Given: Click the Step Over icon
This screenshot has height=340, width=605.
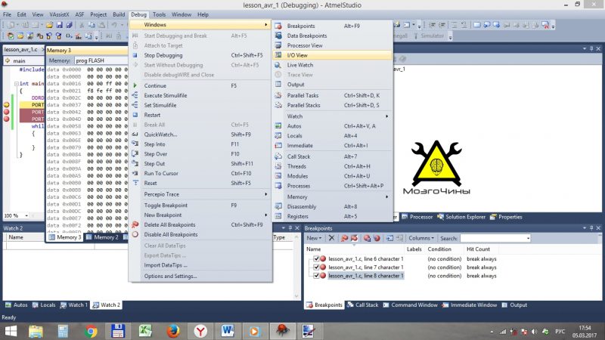Looking at the screenshot, I should 135,154.
